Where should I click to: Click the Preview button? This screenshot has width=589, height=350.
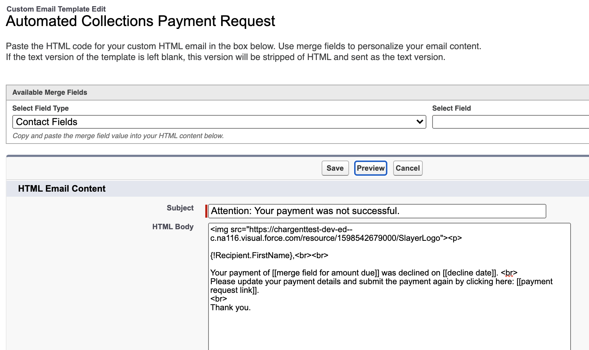(370, 168)
